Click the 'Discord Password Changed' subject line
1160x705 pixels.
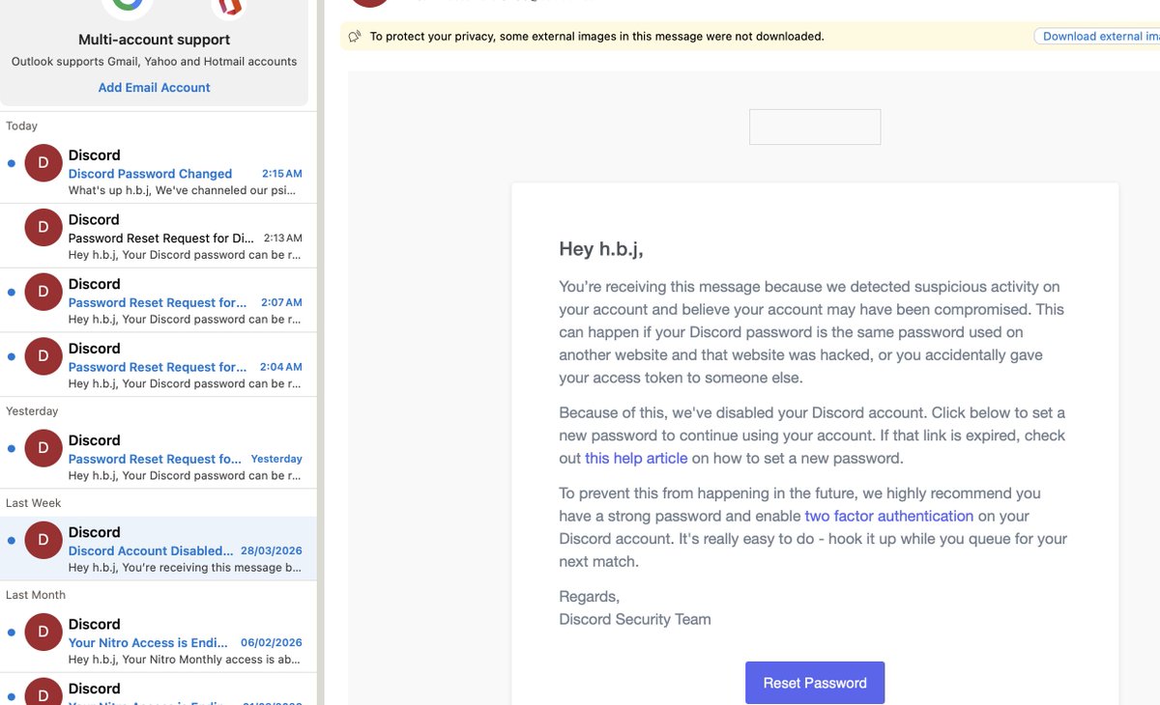click(150, 174)
